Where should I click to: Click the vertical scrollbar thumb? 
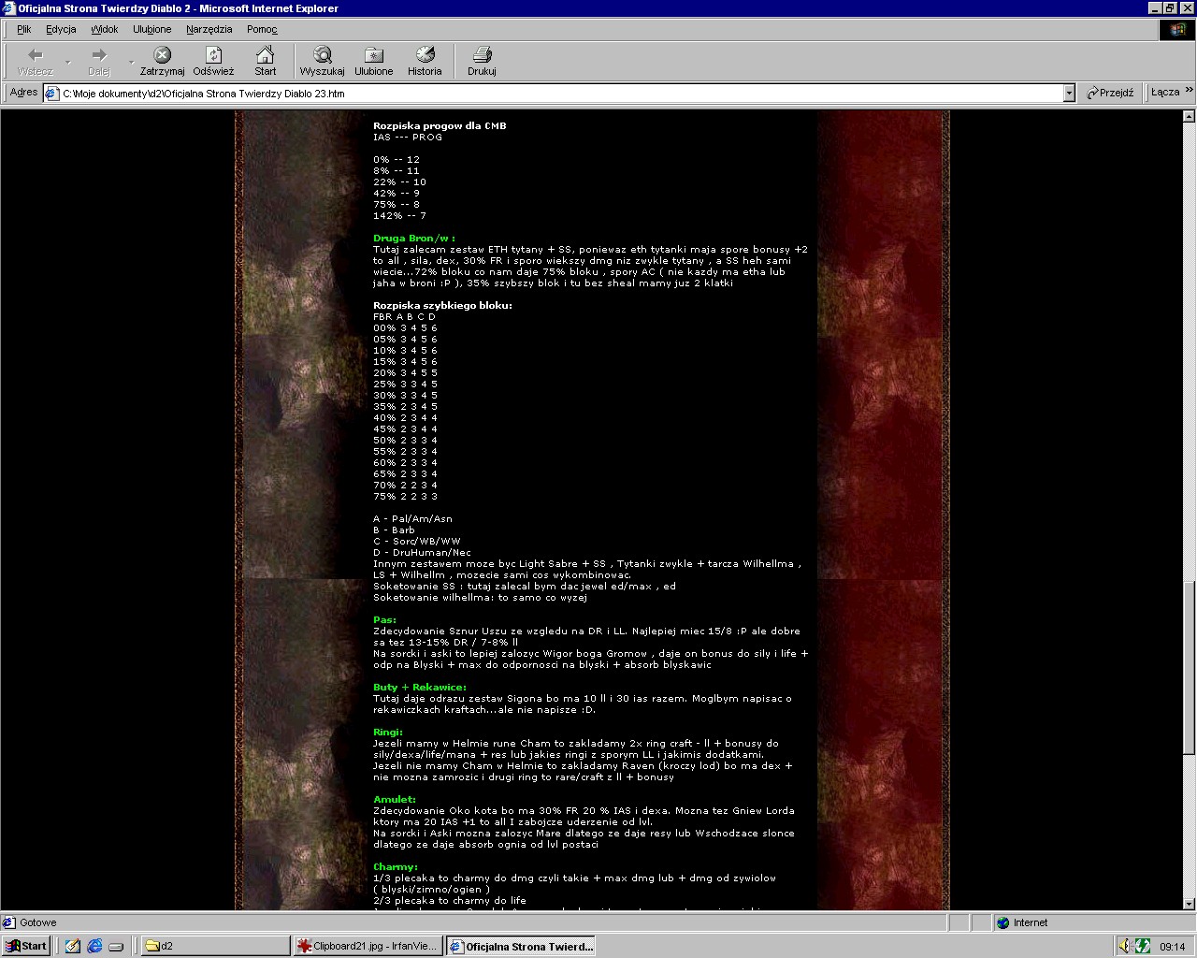(1189, 667)
